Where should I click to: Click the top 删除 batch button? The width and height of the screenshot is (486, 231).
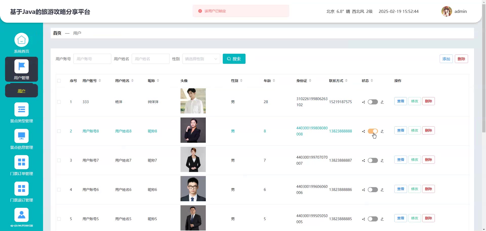[x=461, y=59]
